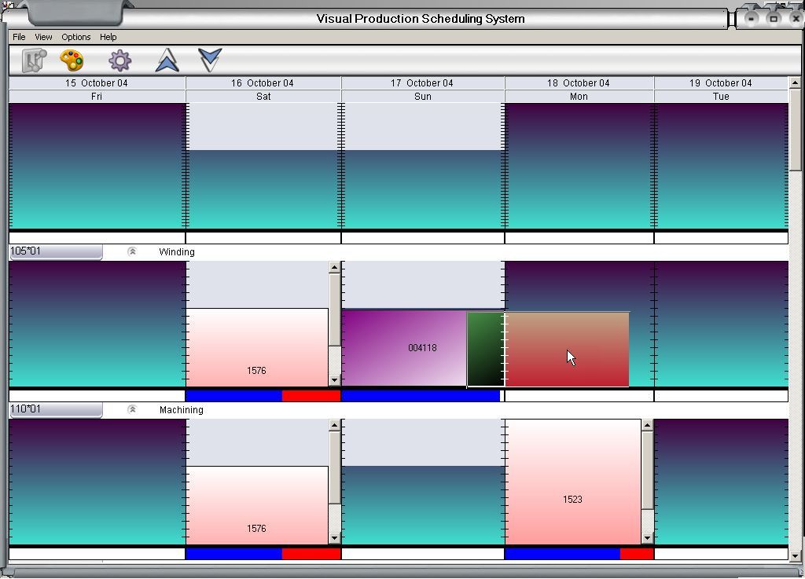The image size is (805, 579).
Task: Open the View menu
Action: point(43,37)
